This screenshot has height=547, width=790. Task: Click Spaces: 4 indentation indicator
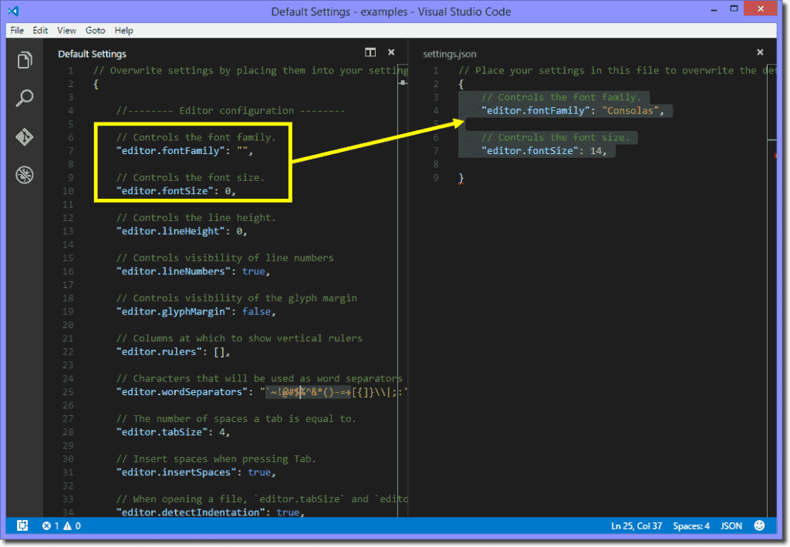(691, 526)
